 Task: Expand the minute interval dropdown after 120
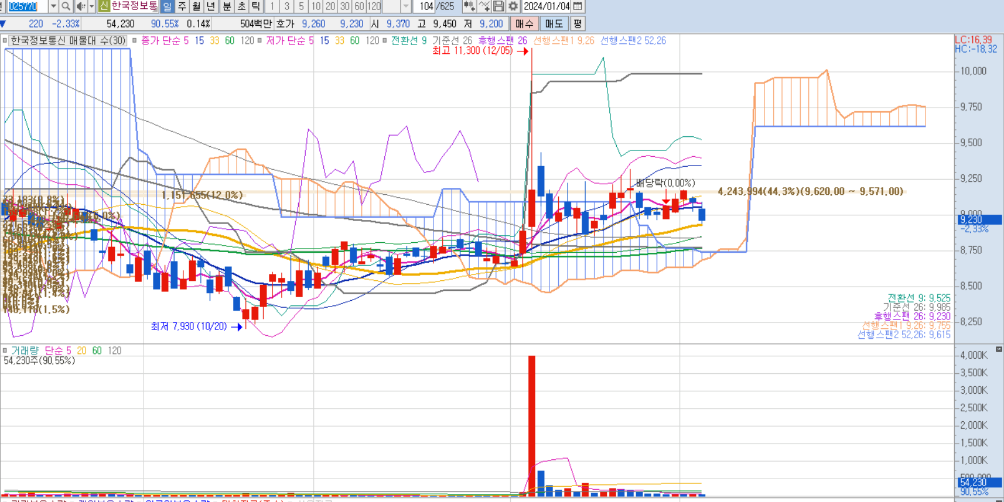coord(406,6)
